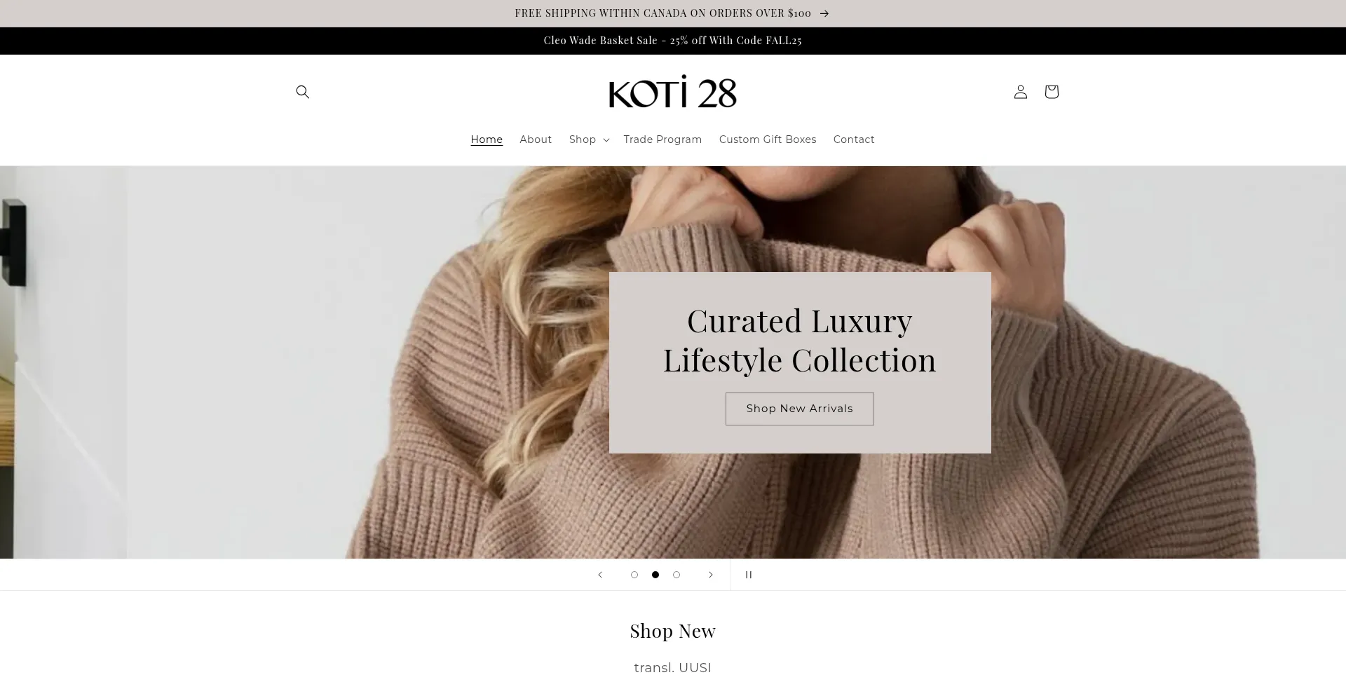Select the second slide dot
The image size is (1346, 696).
(655, 575)
